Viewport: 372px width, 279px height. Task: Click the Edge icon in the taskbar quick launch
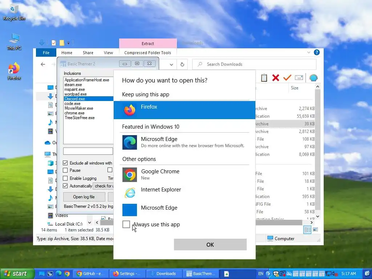[x=58, y=274]
